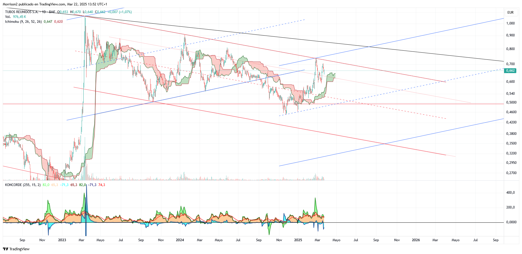
Task: Select the KONCORDE (255, 15, 2) indicator legend
Action: [23, 185]
